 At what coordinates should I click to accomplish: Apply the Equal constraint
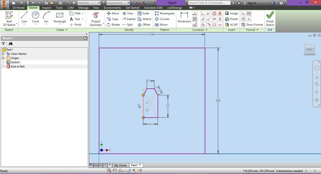(220, 25)
